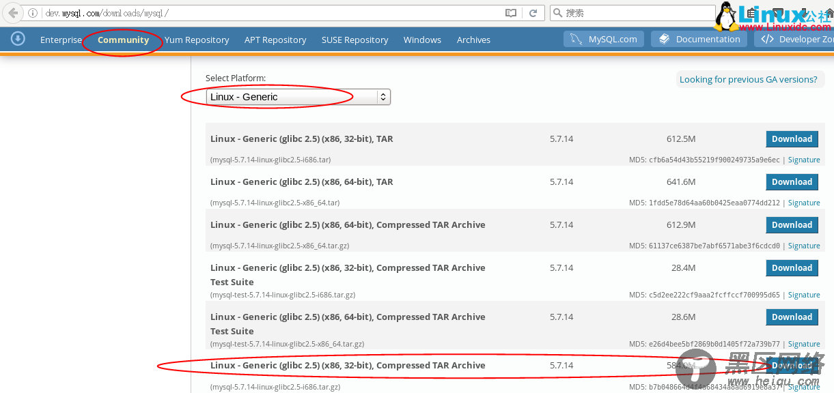The height and width of the screenshot is (393, 834).
Task: Toggle reader view icon in the address bar
Action: tap(510, 13)
